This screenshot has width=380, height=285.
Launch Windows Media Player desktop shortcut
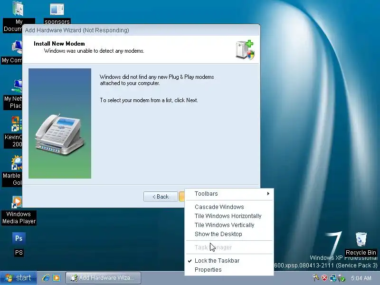[x=17, y=201]
